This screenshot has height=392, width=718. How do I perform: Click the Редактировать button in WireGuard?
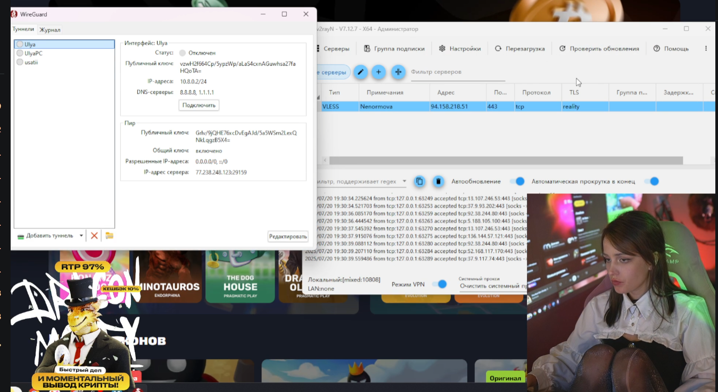288,236
